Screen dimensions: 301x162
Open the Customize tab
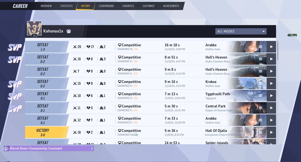148,6
